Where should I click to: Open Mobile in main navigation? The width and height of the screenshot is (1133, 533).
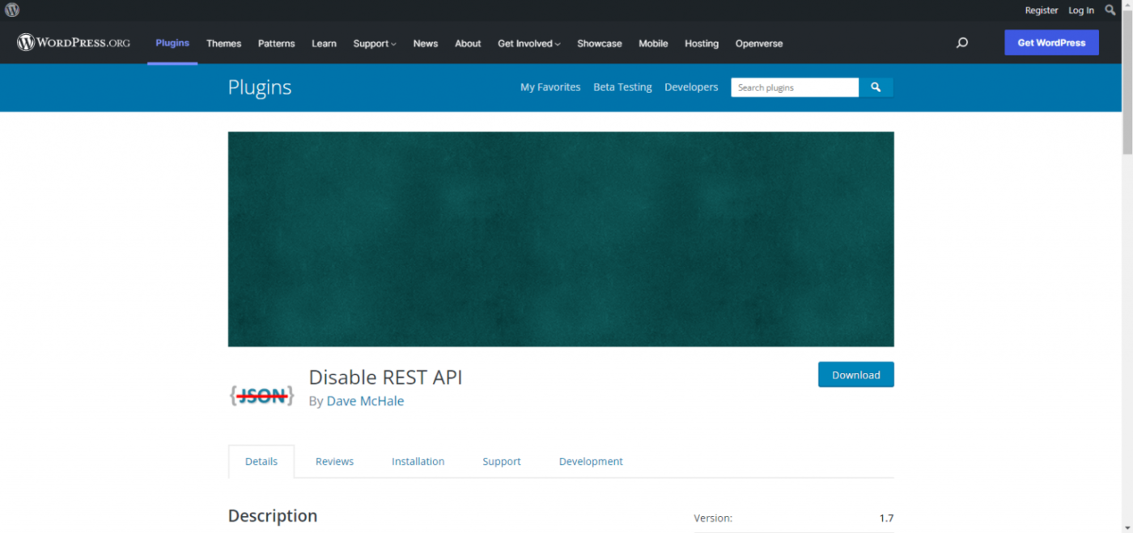click(x=653, y=44)
